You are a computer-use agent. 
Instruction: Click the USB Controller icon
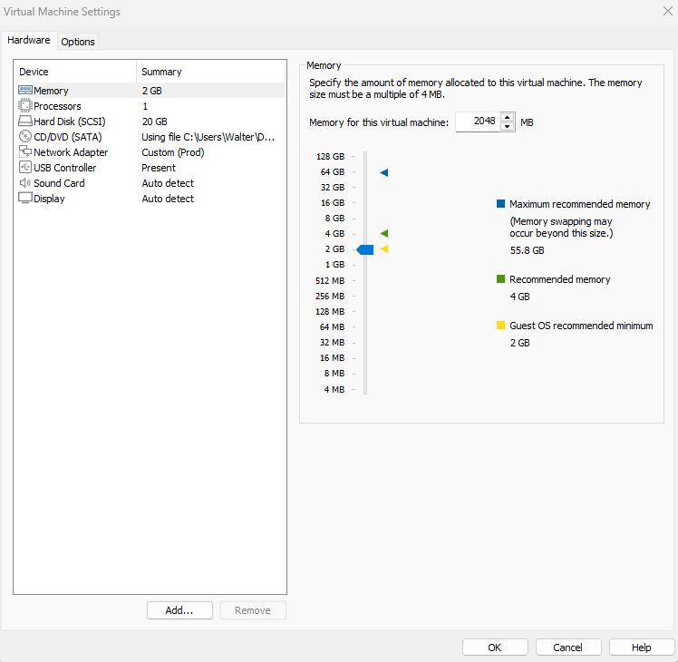click(x=25, y=168)
